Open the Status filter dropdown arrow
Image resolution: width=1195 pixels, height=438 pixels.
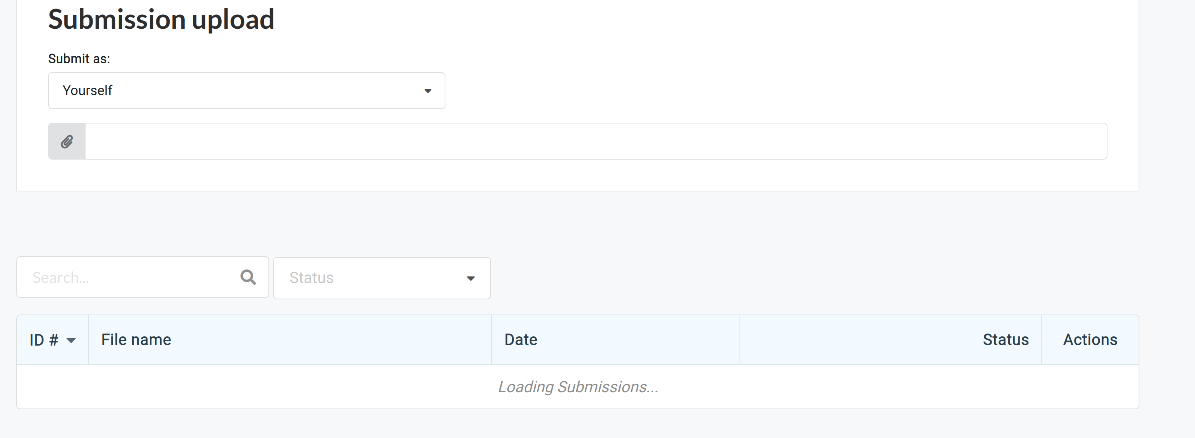[471, 278]
